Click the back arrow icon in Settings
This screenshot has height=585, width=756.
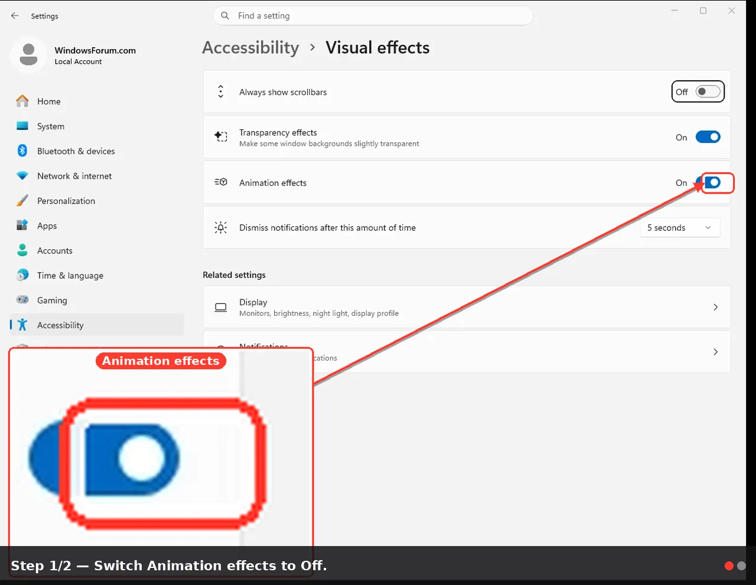tap(15, 16)
